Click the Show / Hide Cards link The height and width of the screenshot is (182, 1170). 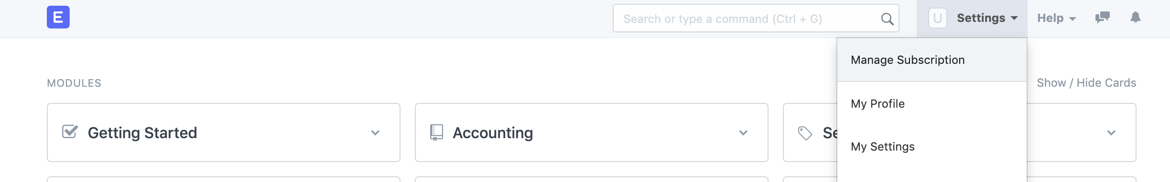1086,83
